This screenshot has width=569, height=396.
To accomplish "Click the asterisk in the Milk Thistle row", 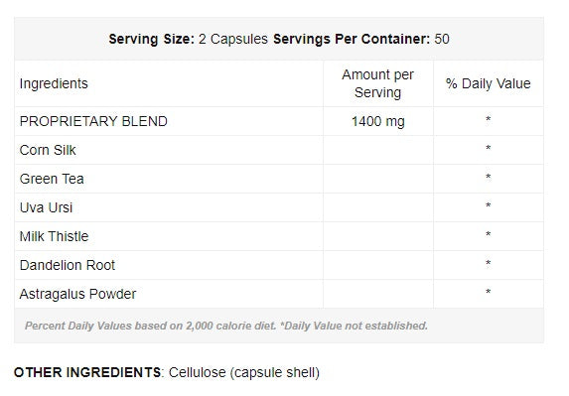I will 489,234.
